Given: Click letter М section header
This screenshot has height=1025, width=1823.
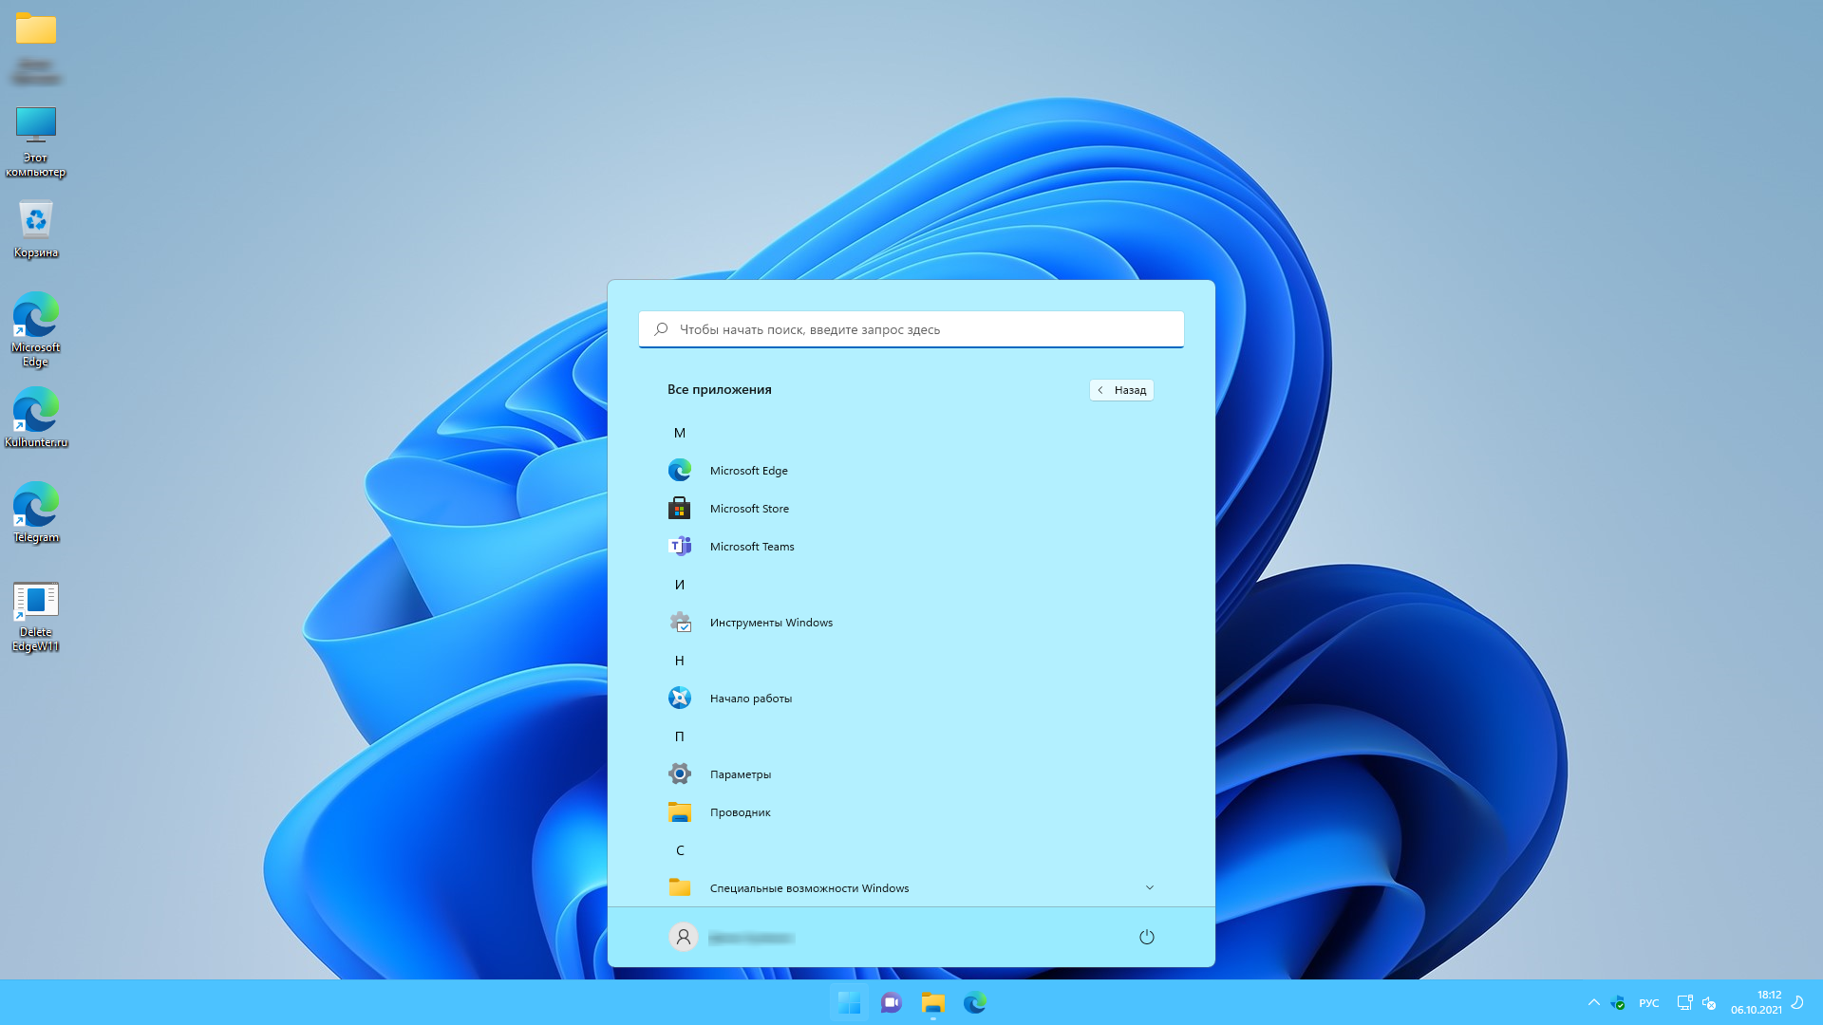Looking at the screenshot, I should point(680,433).
